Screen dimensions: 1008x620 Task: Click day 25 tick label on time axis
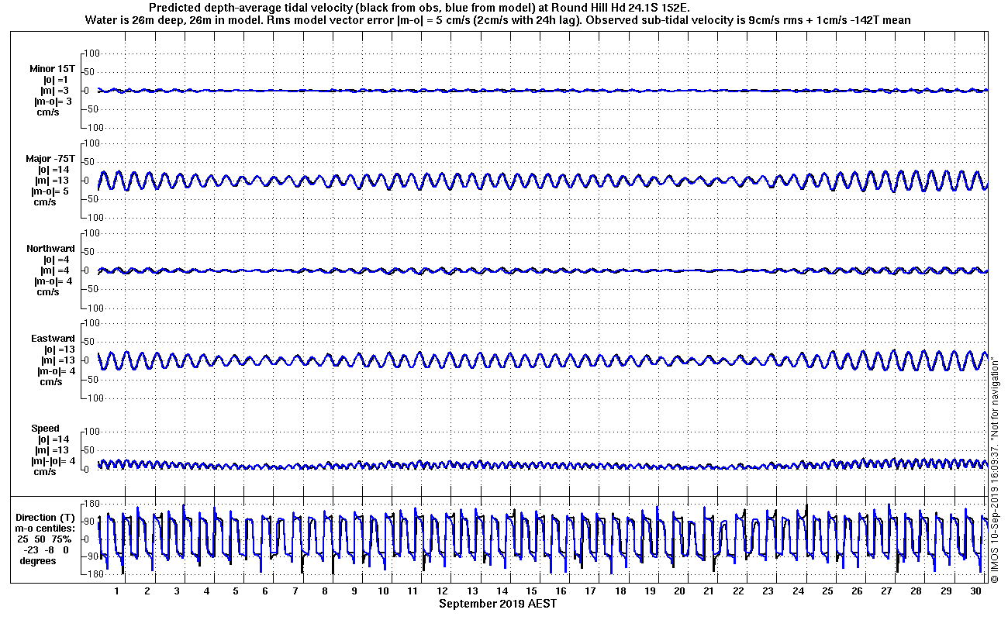pyautogui.click(x=828, y=591)
